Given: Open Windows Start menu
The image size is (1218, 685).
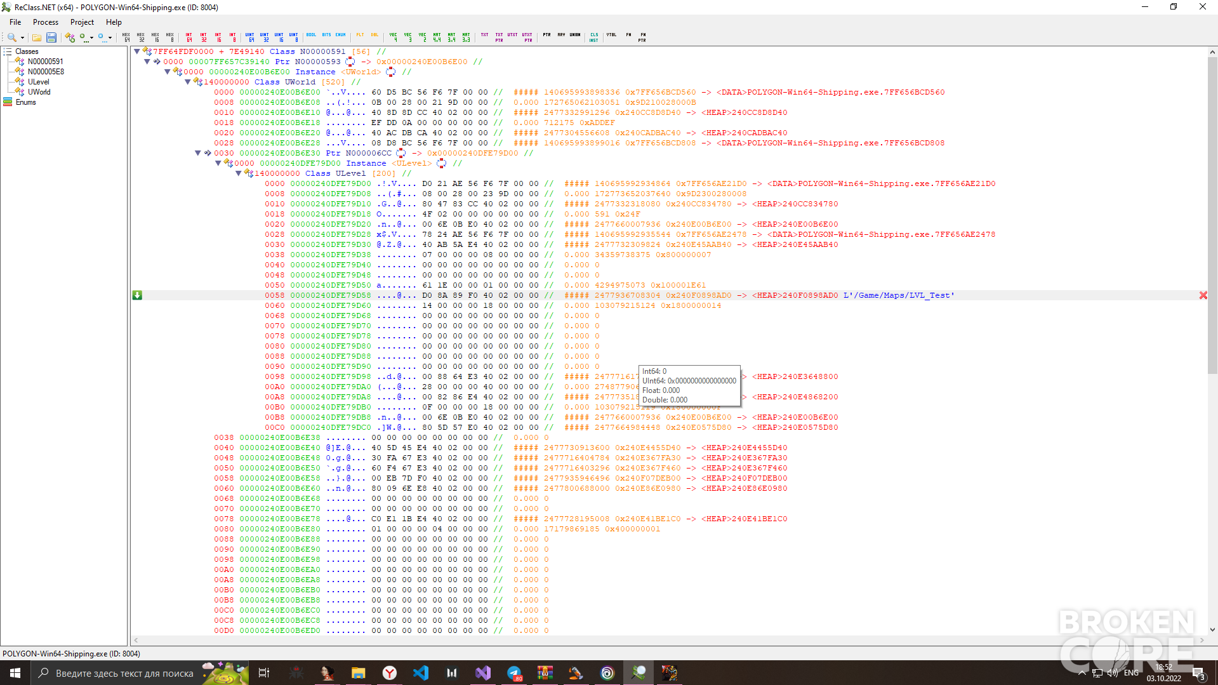Looking at the screenshot, I should coord(15,673).
